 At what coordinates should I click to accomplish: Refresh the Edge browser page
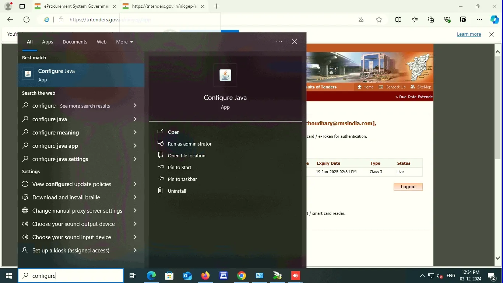coord(27,20)
